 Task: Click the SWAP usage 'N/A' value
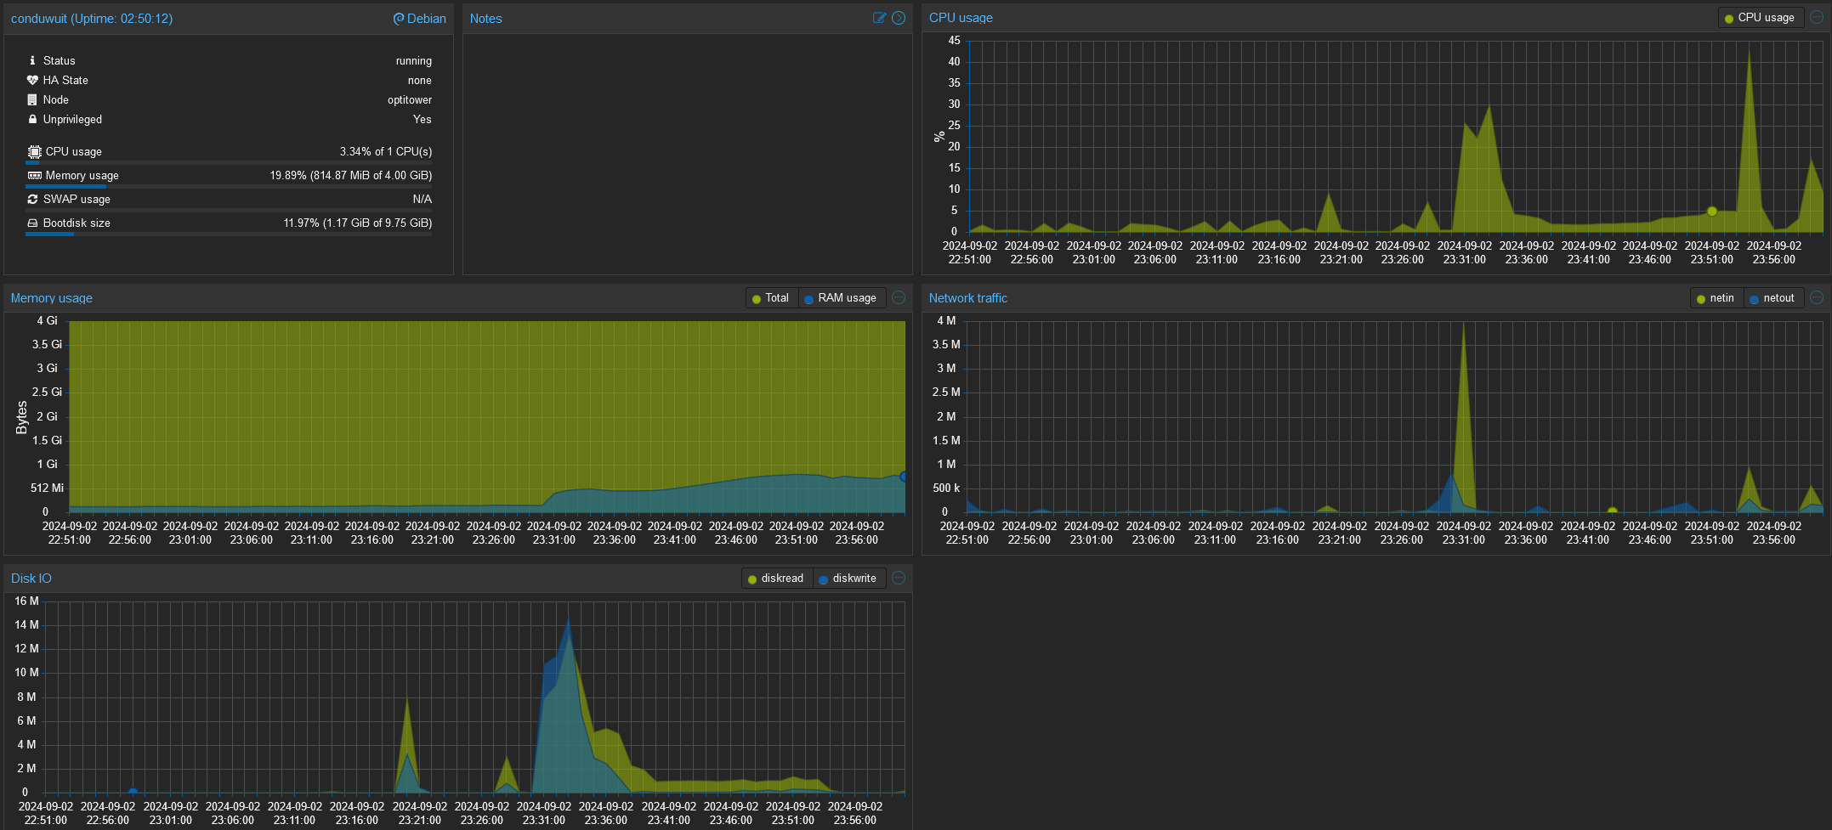pos(422,200)
